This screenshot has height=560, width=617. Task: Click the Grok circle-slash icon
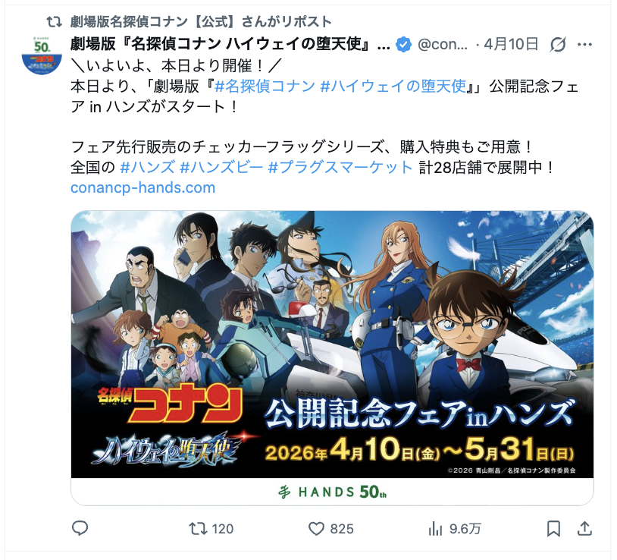[x=558, y=45]
